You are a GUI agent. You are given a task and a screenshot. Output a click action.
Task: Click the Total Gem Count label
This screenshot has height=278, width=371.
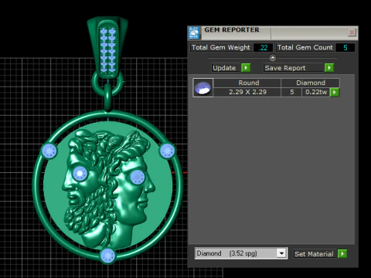(x=305, y=48)
